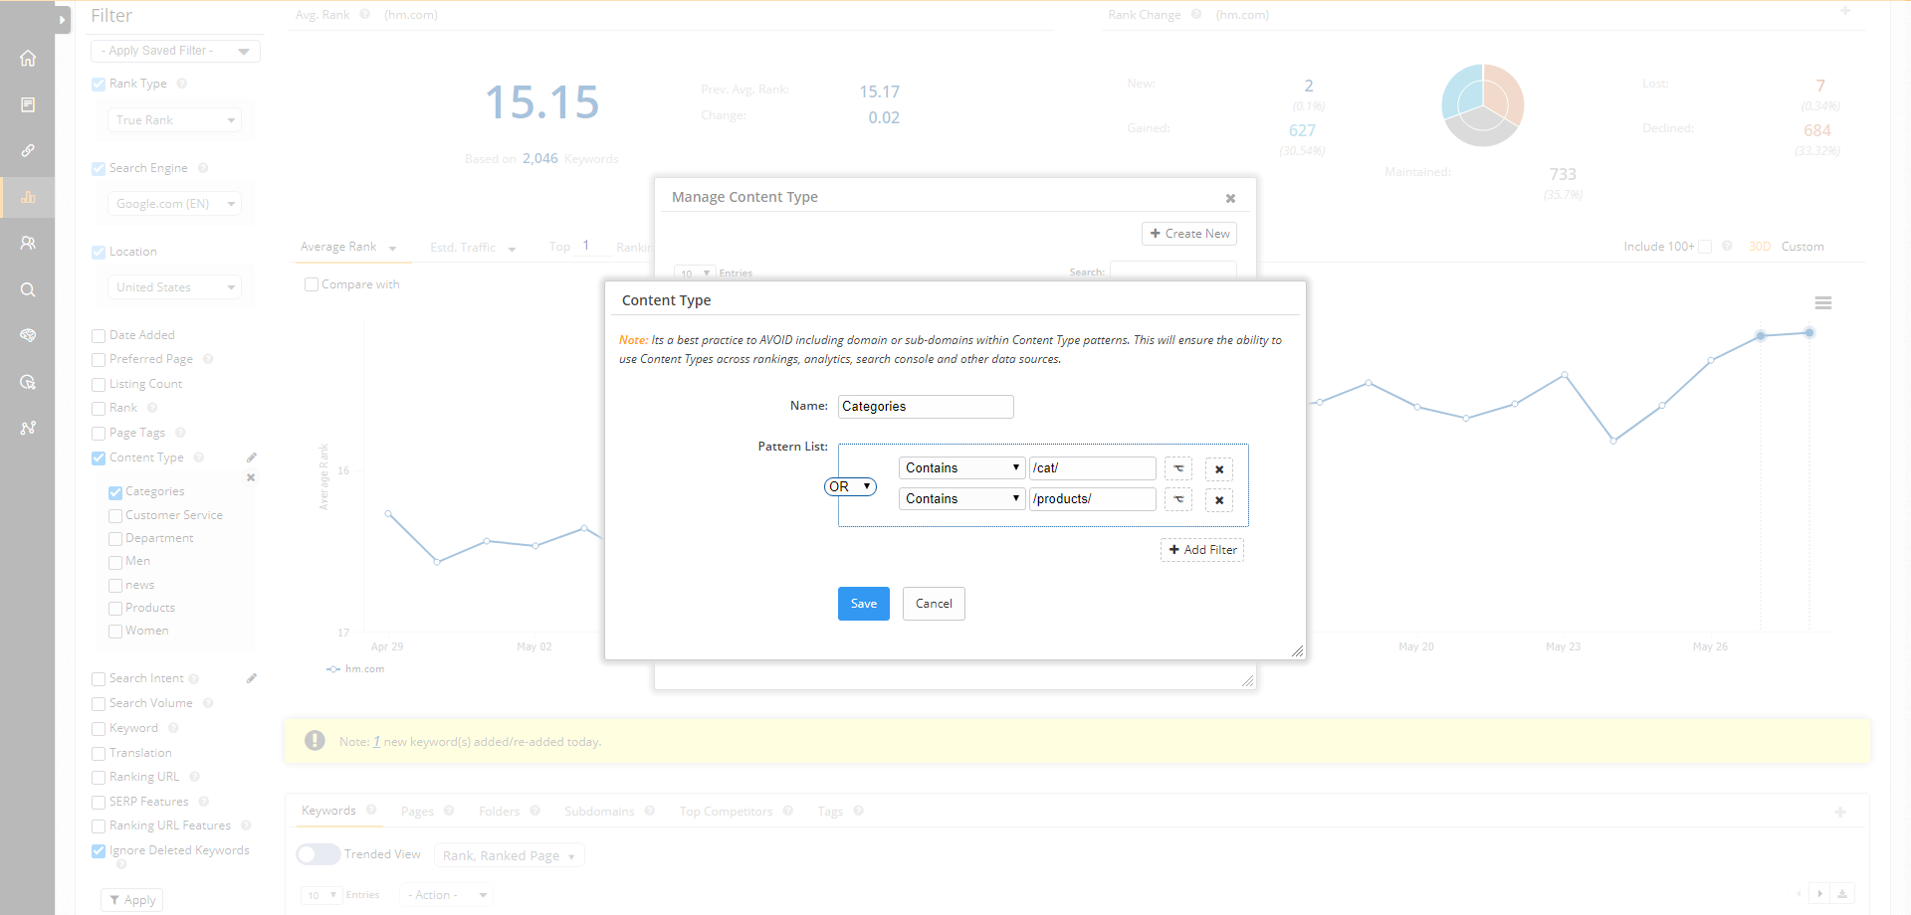1911x915 pixels.
Task: Switch to the Pages tab
Action: [417, 812]
